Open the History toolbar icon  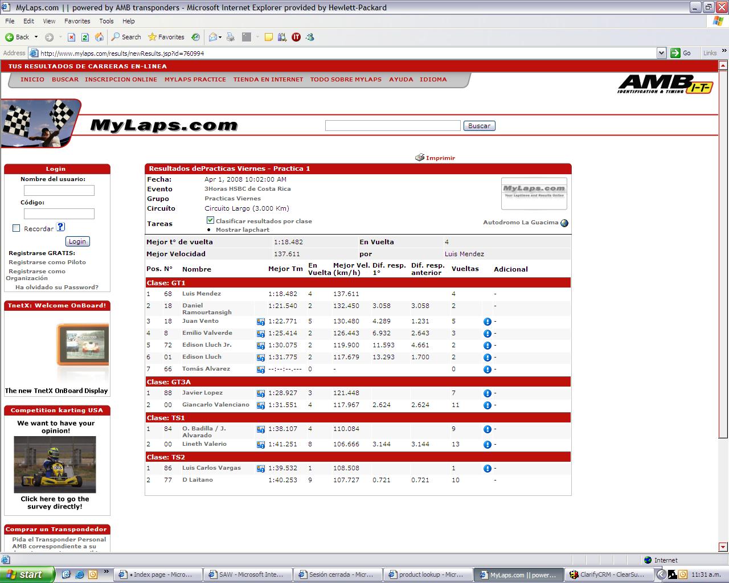click(x=195, y=37)
